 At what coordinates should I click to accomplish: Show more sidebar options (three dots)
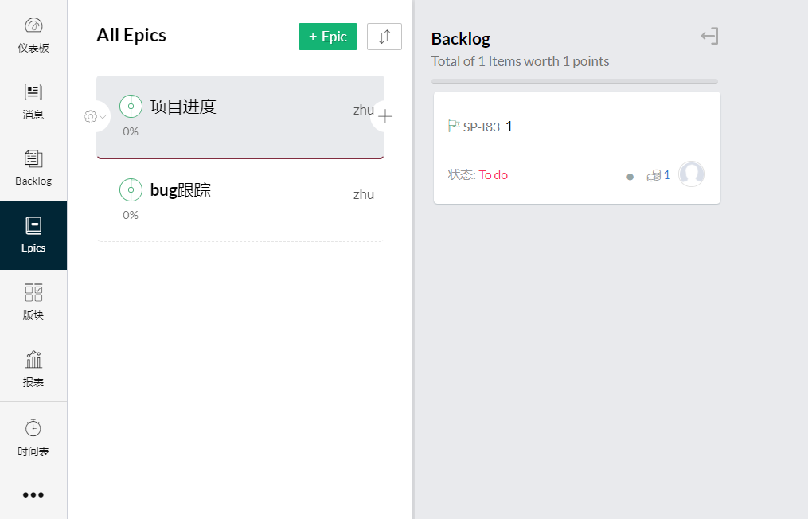[x=33, y=494]
